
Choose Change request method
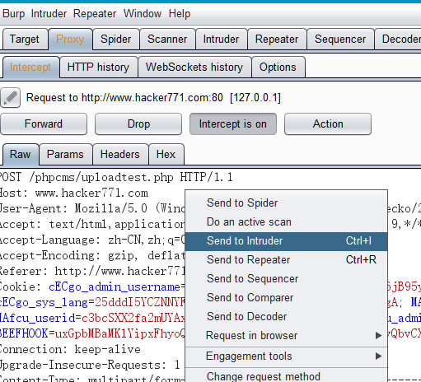[286, 376]
